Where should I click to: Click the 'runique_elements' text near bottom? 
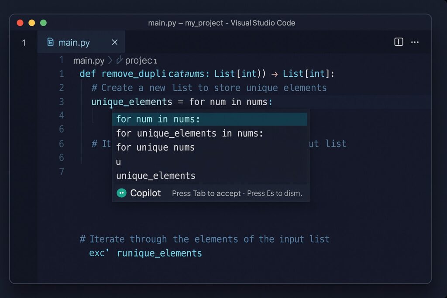point(159,253)
